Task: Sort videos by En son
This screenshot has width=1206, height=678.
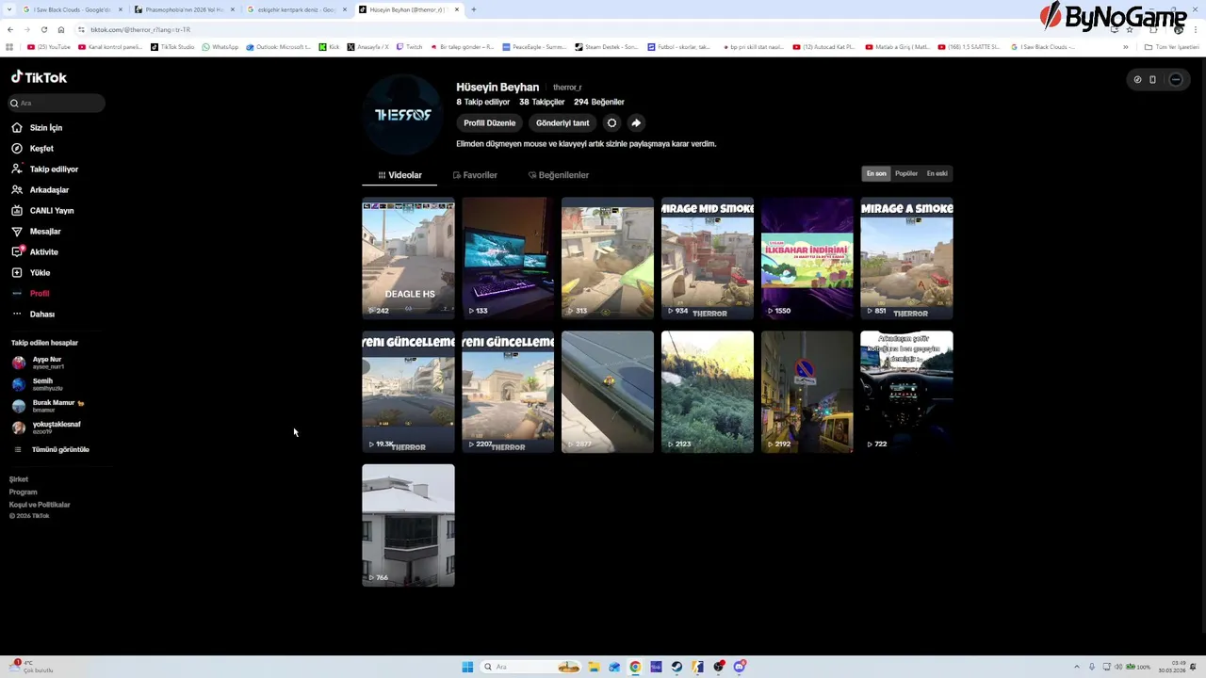Action: coord(876,173)
